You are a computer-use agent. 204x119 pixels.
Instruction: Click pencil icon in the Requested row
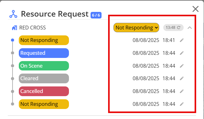[182, 53]
